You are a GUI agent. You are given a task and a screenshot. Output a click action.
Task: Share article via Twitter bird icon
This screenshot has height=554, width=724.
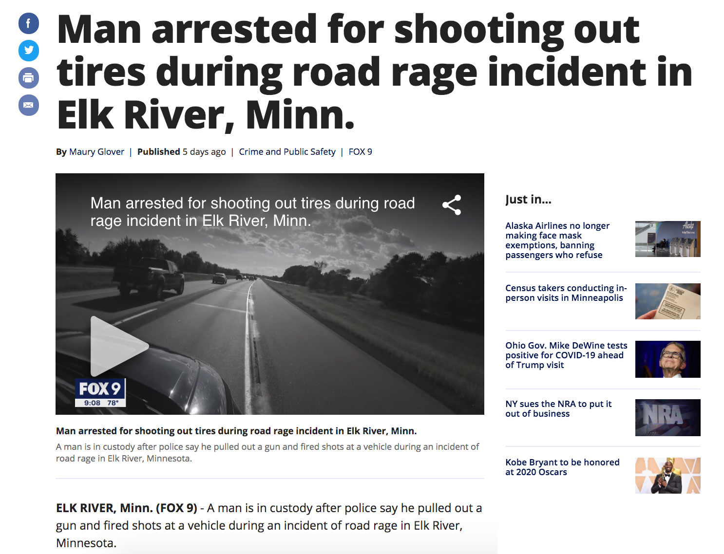click(29, 51)
